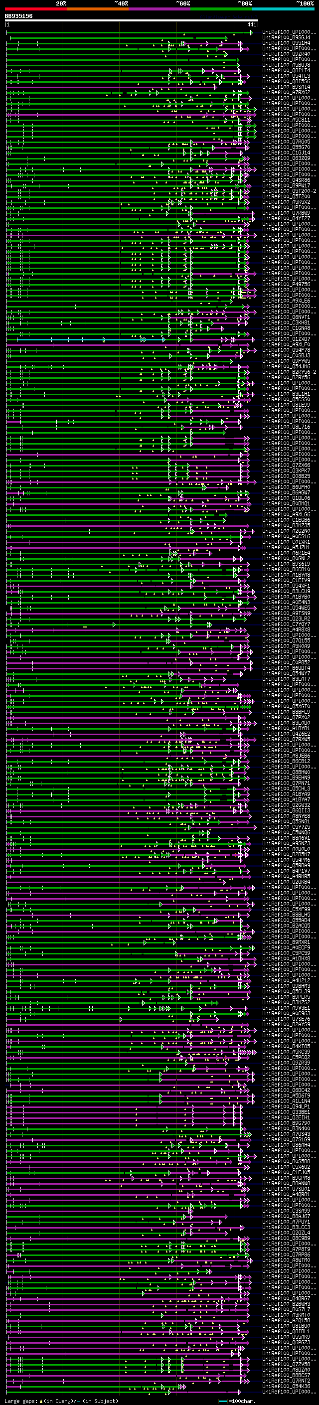319x1405 pixels.
Task: Select hit UniRef100_B9PW17
Action: coord(286,185)
